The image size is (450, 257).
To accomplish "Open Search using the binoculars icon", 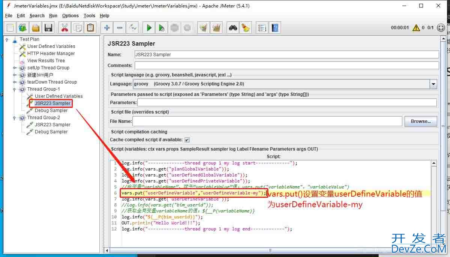I will click(233, 28).
